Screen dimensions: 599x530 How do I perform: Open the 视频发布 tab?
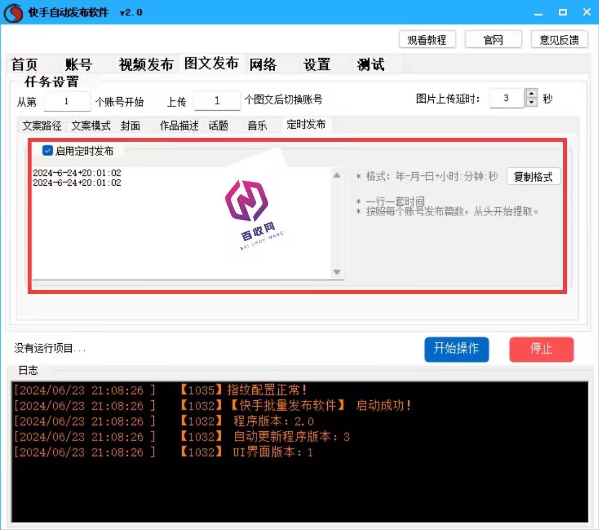click(146, 65)
